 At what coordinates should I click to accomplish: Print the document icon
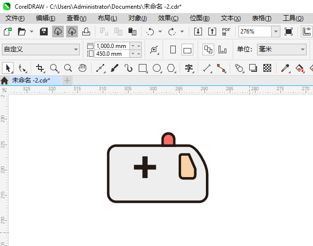click(86, 32)
